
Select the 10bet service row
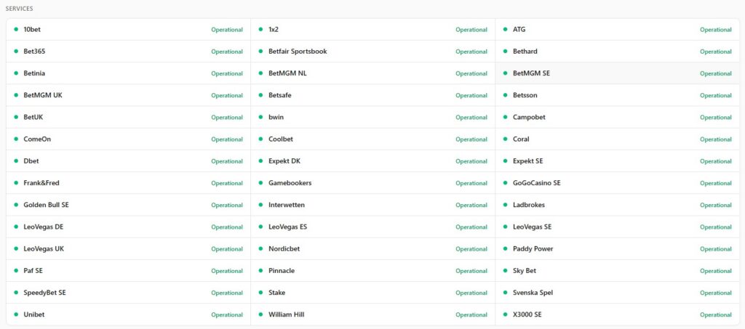128,29
